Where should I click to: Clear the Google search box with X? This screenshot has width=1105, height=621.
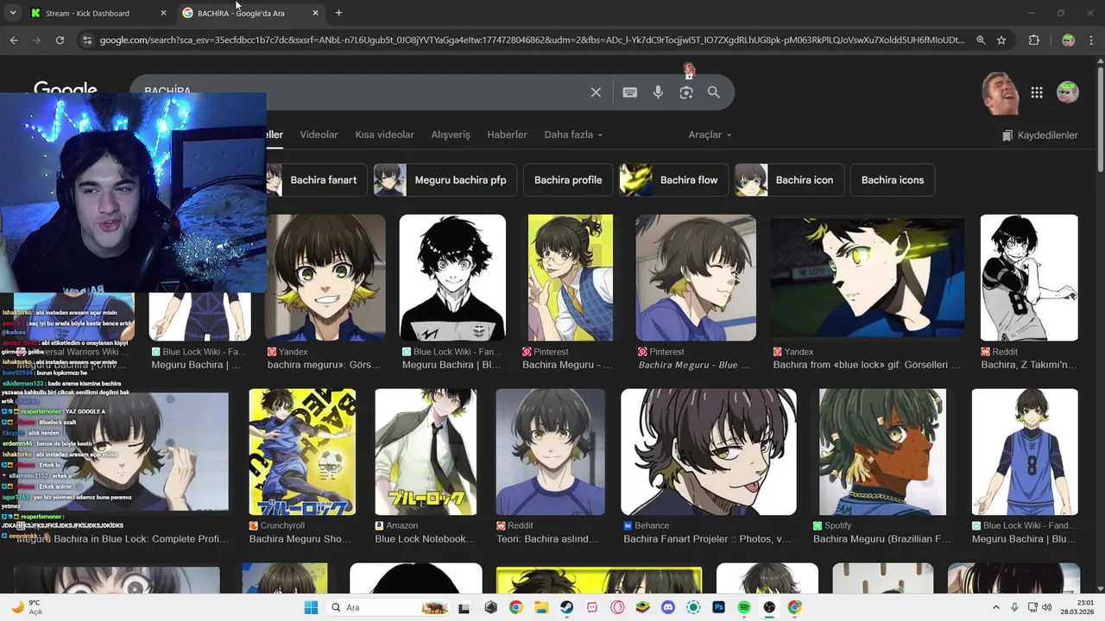coord(596,92)
